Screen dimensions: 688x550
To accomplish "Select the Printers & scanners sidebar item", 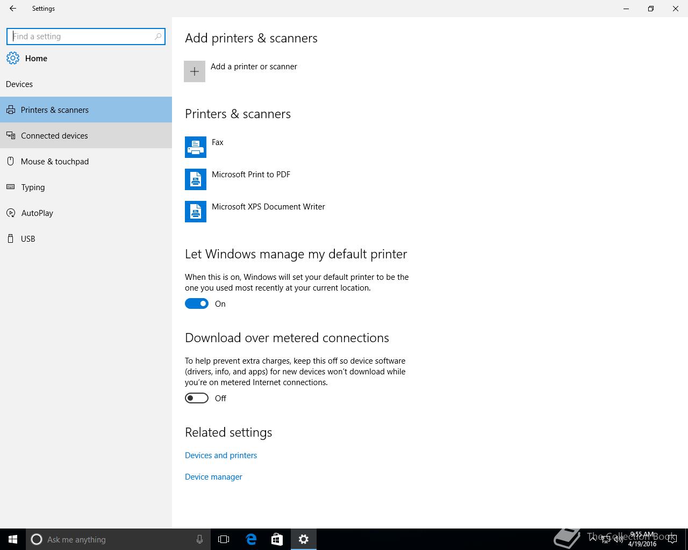I will click(x=86, y=110).
